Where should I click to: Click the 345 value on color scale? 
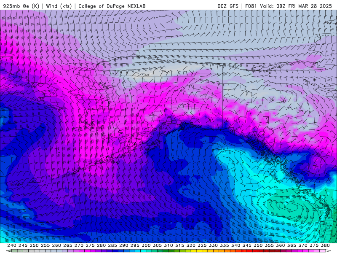247,245
